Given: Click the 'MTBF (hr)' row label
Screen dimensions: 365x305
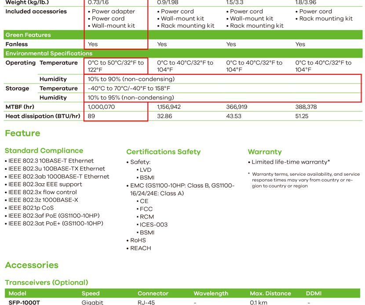Looking at the screenshot, I should [20, 107].
